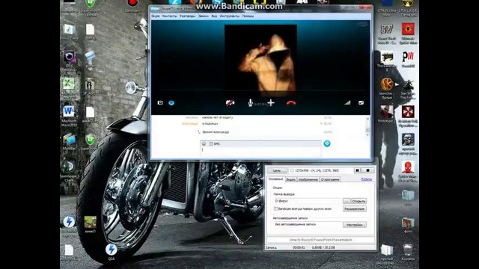Open the launcher desktop icon

click(387, 88)
